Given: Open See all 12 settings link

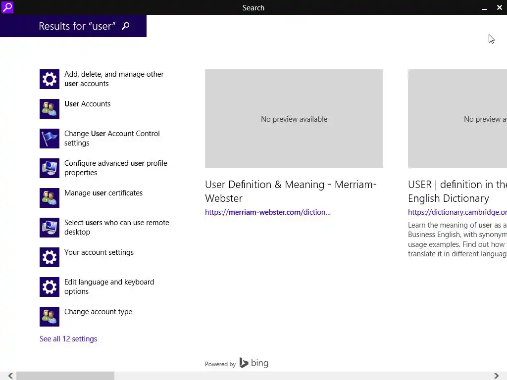Looking at the screenshot, I should (68, 339).
